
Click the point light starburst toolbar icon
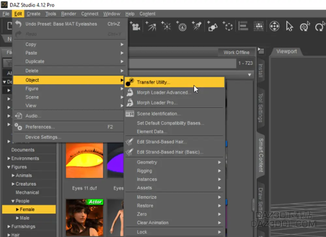coord(166,26)
